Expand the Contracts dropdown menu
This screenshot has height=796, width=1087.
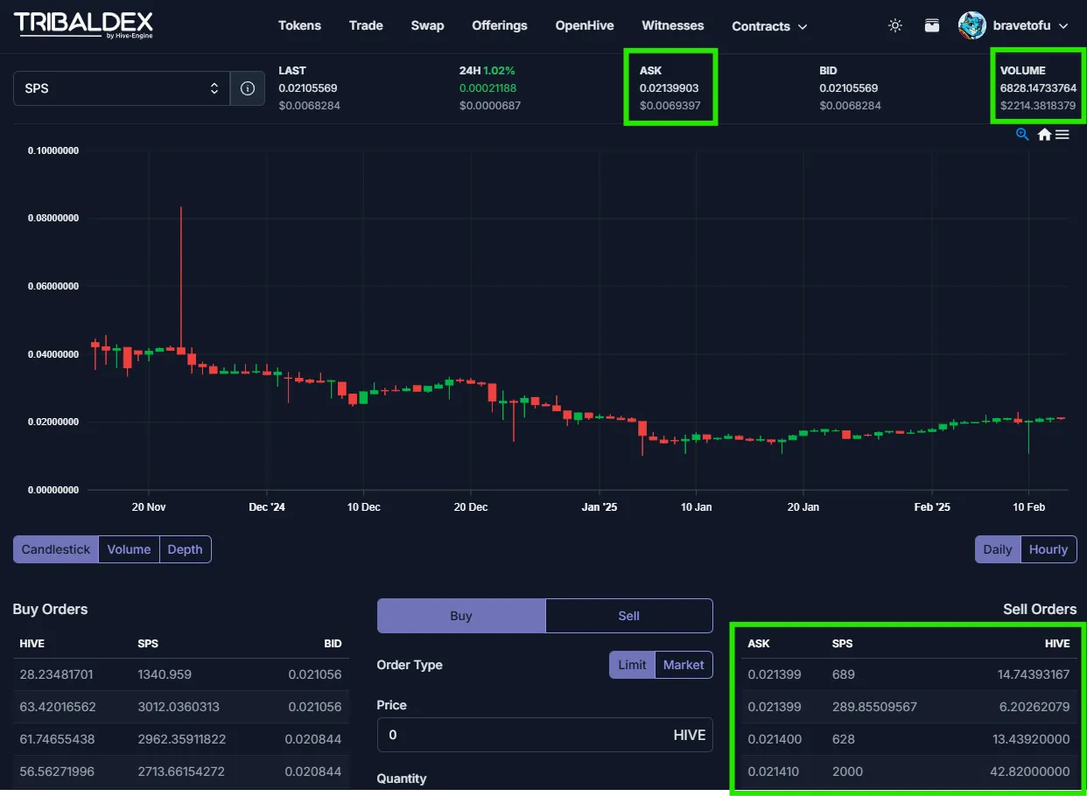769,26
